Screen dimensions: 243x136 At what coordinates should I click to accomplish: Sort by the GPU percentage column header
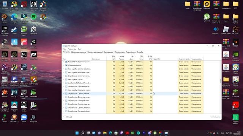pos(148,58)
